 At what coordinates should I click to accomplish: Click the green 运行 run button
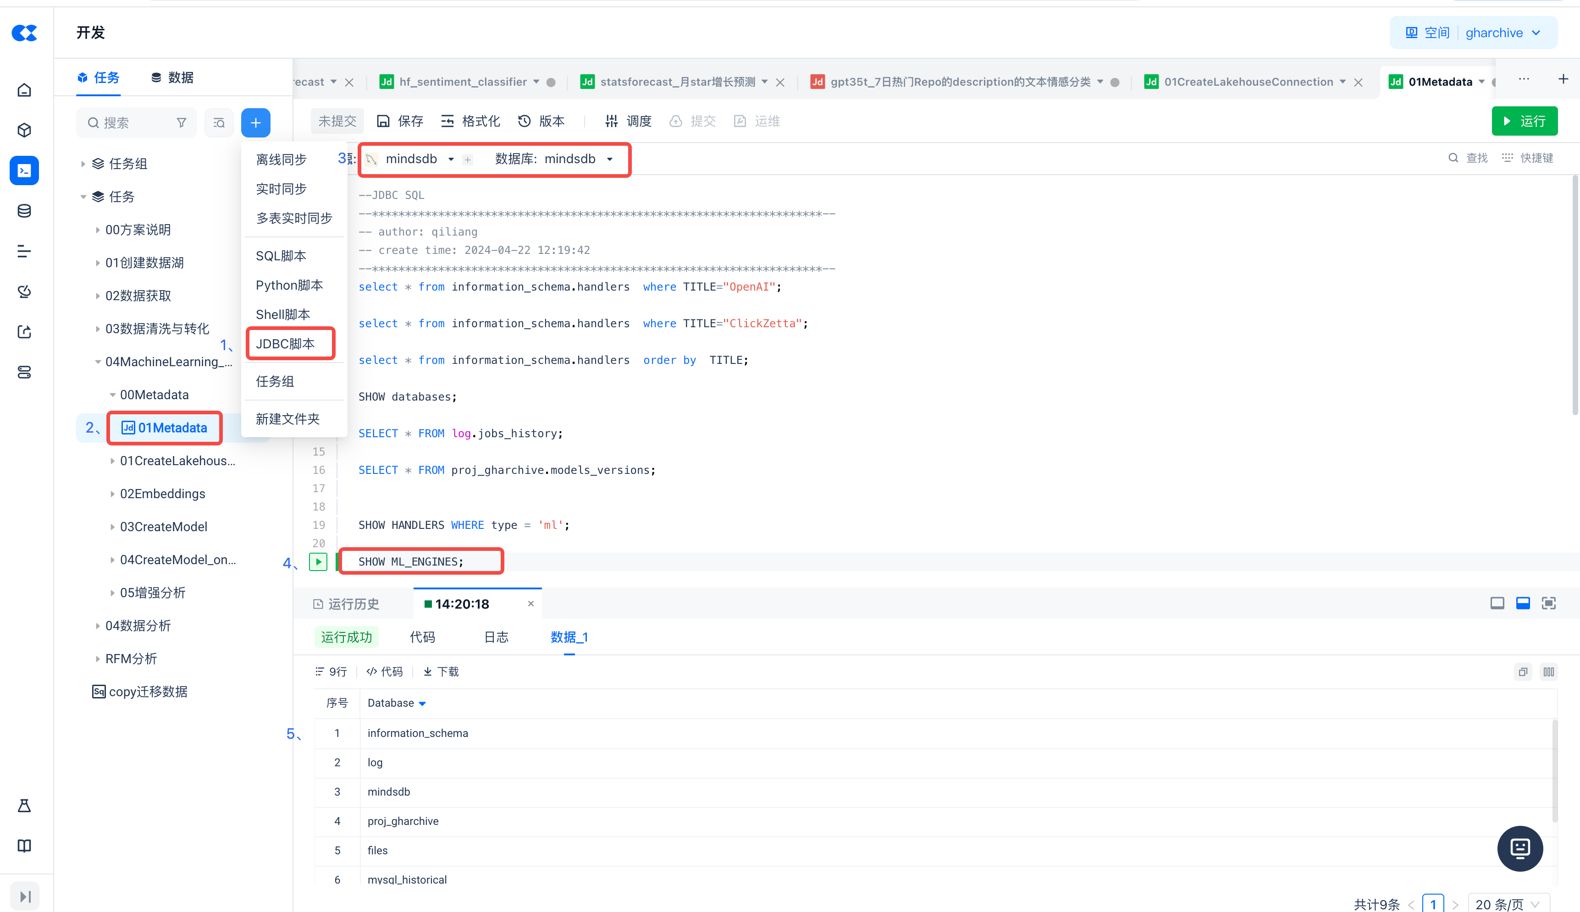(x=1524, y=121)
